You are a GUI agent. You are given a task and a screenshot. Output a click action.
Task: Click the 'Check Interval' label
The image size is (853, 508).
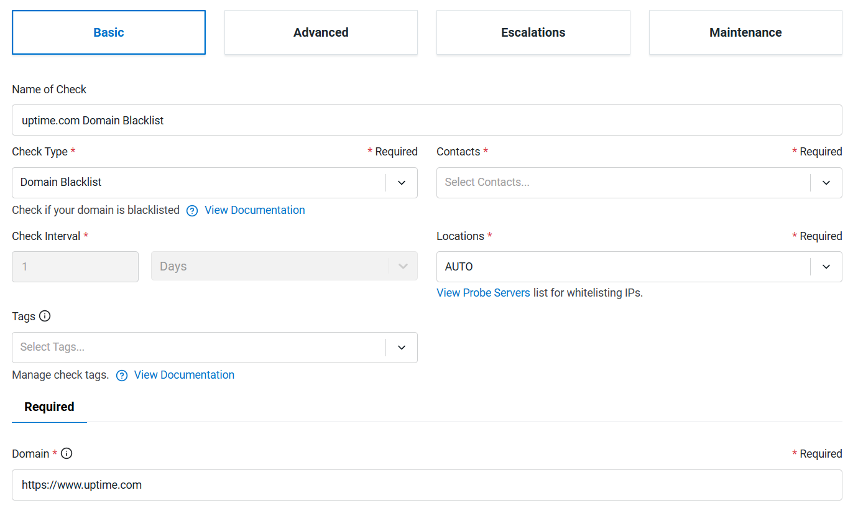(x=46, y=236)
